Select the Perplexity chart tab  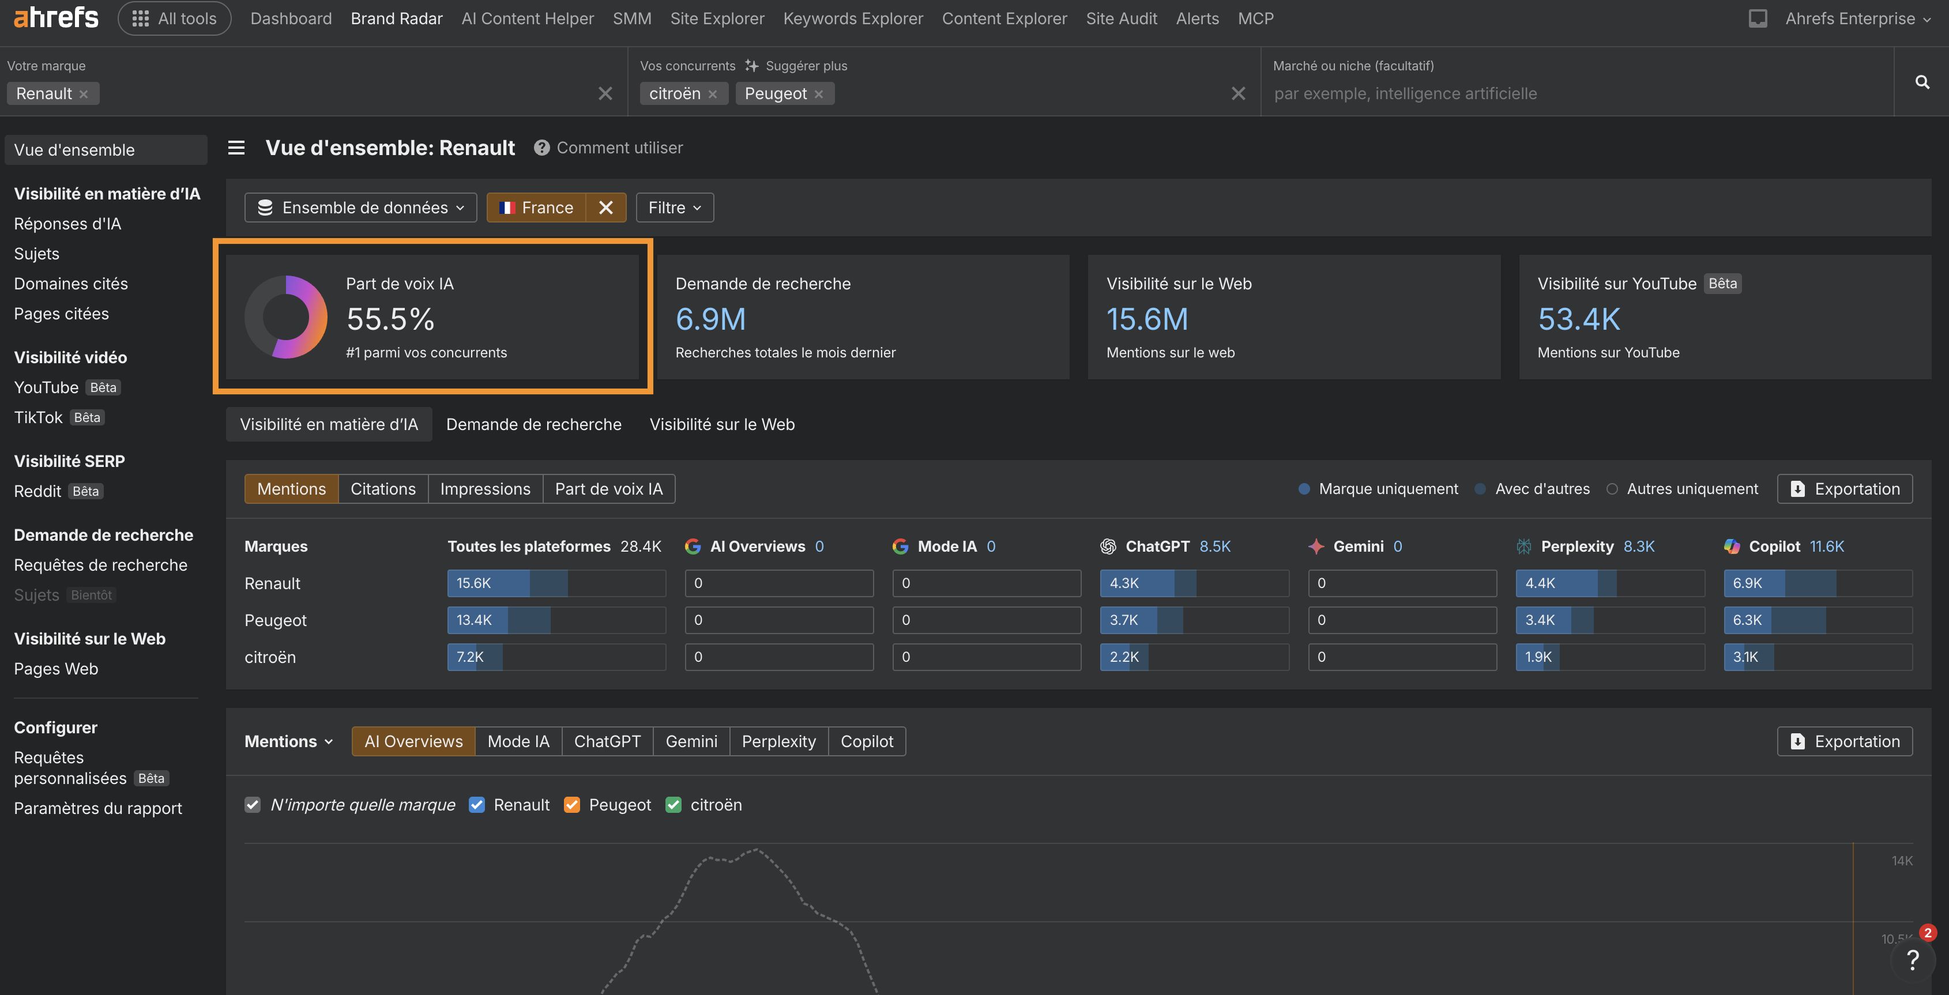click(x=778, y=741)
